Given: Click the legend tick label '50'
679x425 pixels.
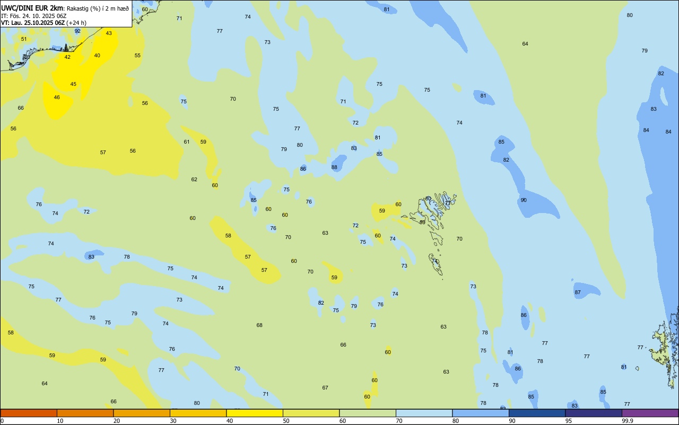Looking at the screenshot, I should [x=286, y=421].
